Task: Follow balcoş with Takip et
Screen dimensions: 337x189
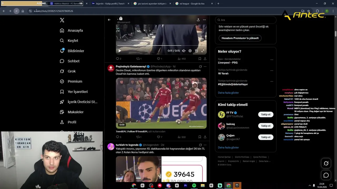Action: pyautogui.click(x=266, y=126)
